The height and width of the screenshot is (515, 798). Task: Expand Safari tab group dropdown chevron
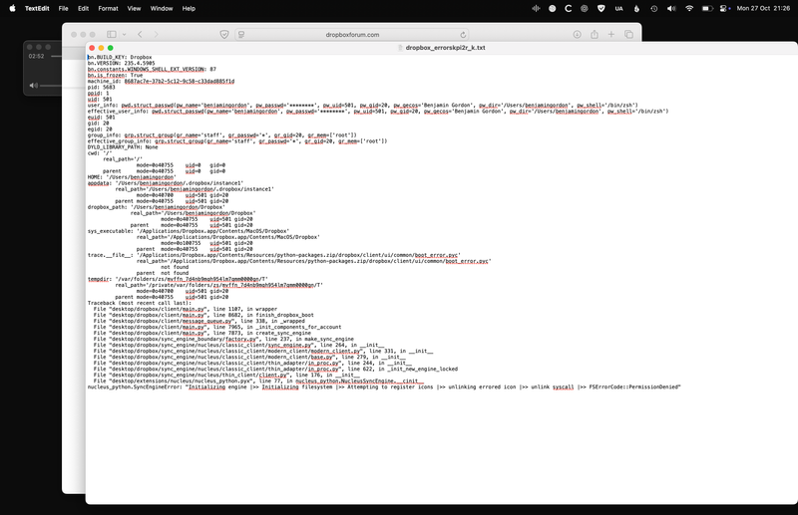124,35
